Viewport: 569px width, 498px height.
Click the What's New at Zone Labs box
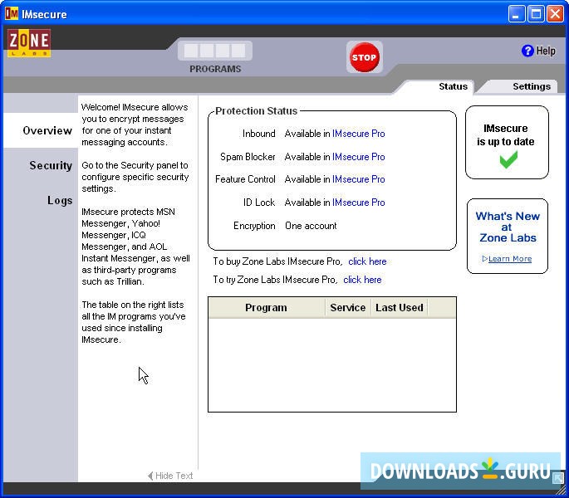pos(508,236)
